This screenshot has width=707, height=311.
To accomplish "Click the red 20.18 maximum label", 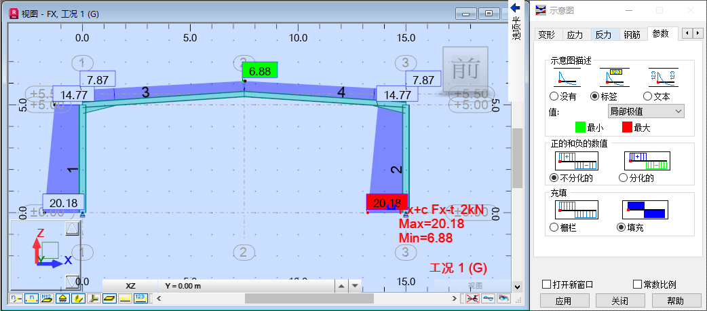I will [x=387, y=202].
